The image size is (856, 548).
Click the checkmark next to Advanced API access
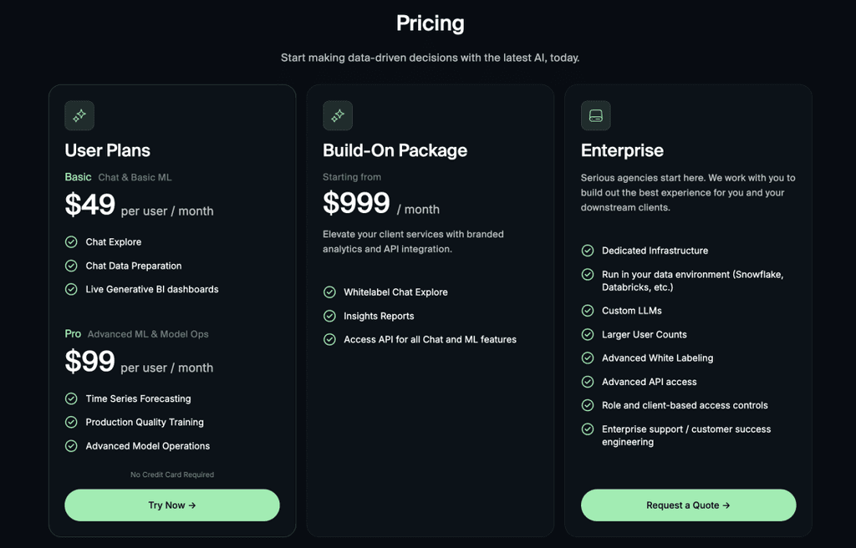[588, 382]
